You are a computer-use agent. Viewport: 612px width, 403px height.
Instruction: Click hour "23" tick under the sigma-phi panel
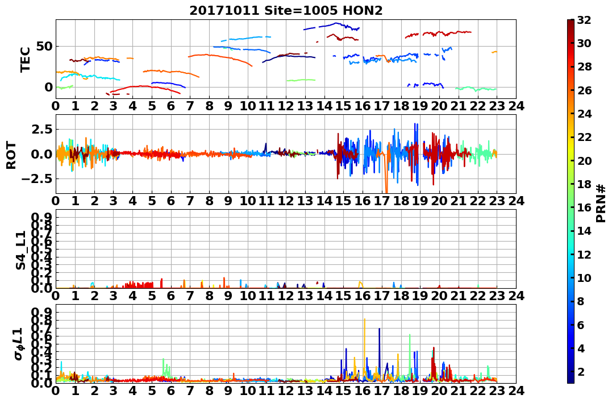pos(497,390)
